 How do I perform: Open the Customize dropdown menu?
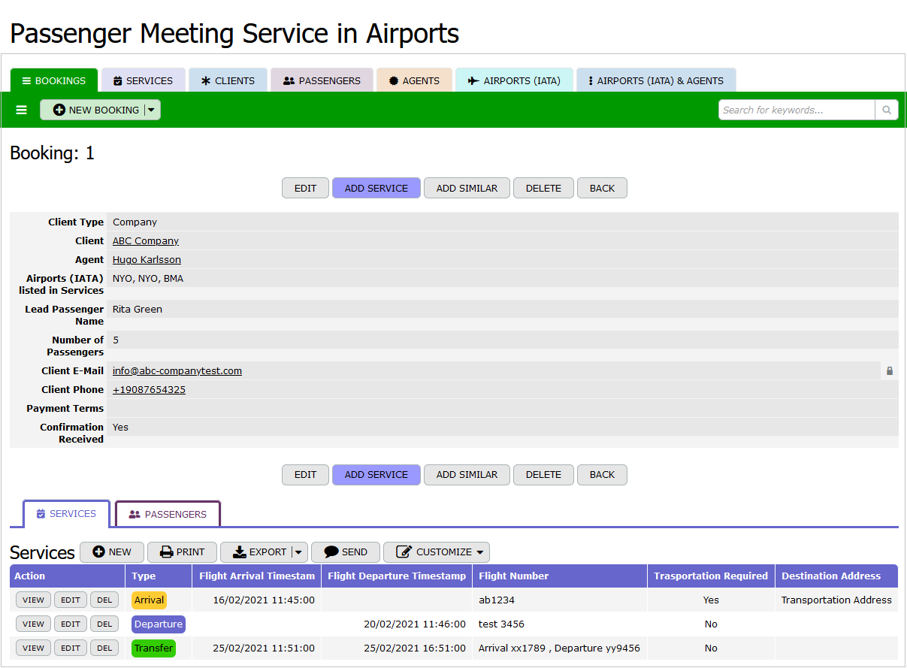pos(436,552)
